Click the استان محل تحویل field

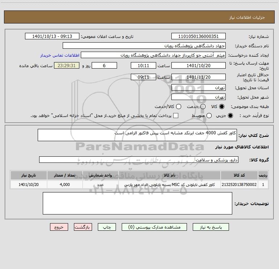(199, 87)
